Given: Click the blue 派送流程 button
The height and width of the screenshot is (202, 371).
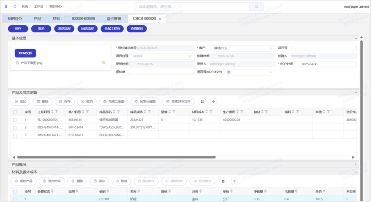Looking at the screenshot, I should pos(64,28).
